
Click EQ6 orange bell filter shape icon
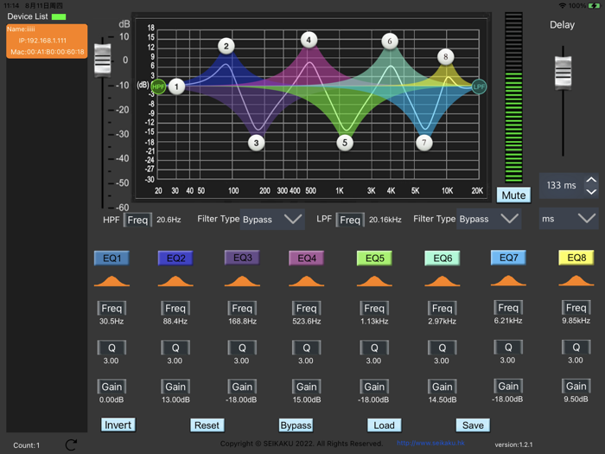(x=443, y=281)
